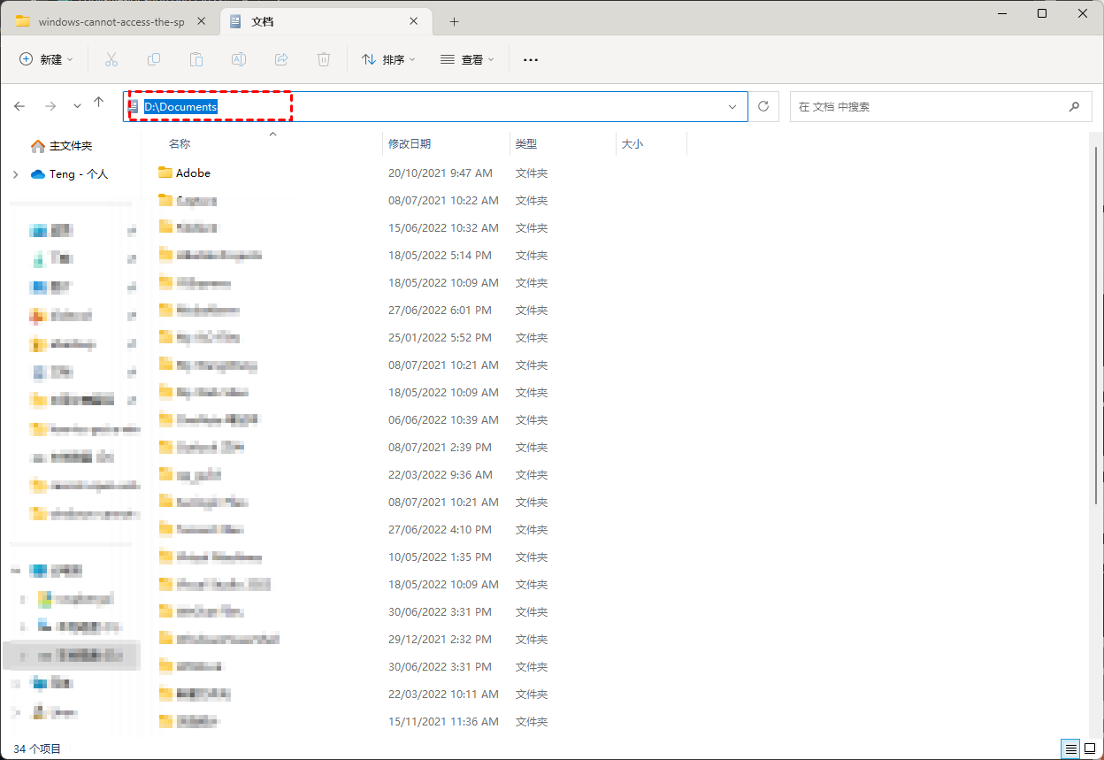This screenshot has width=1104, height=760.
Task: Click the Paste clipboard icon
Action: pos(196,59)
